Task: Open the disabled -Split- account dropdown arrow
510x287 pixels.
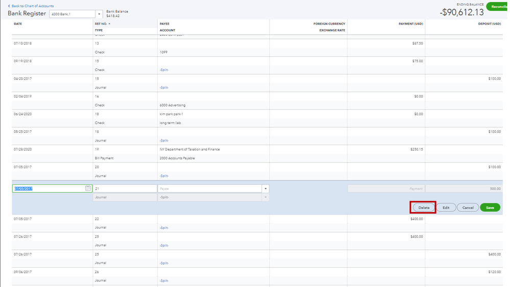Action: coord(265,197)
